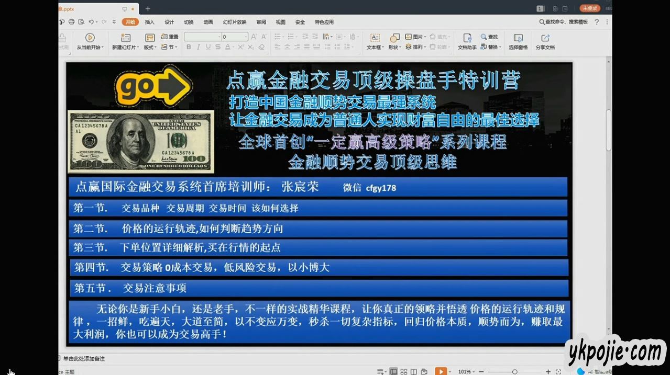Expand the 版式 layout dropdown
The height and width of the screenshot is (375, 670).
[150, 47]
